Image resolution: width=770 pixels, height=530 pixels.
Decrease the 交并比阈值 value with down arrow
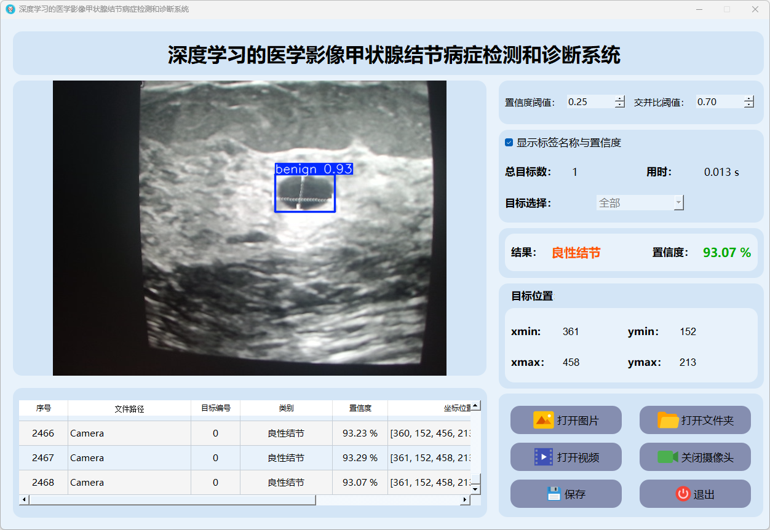(748, 105)
